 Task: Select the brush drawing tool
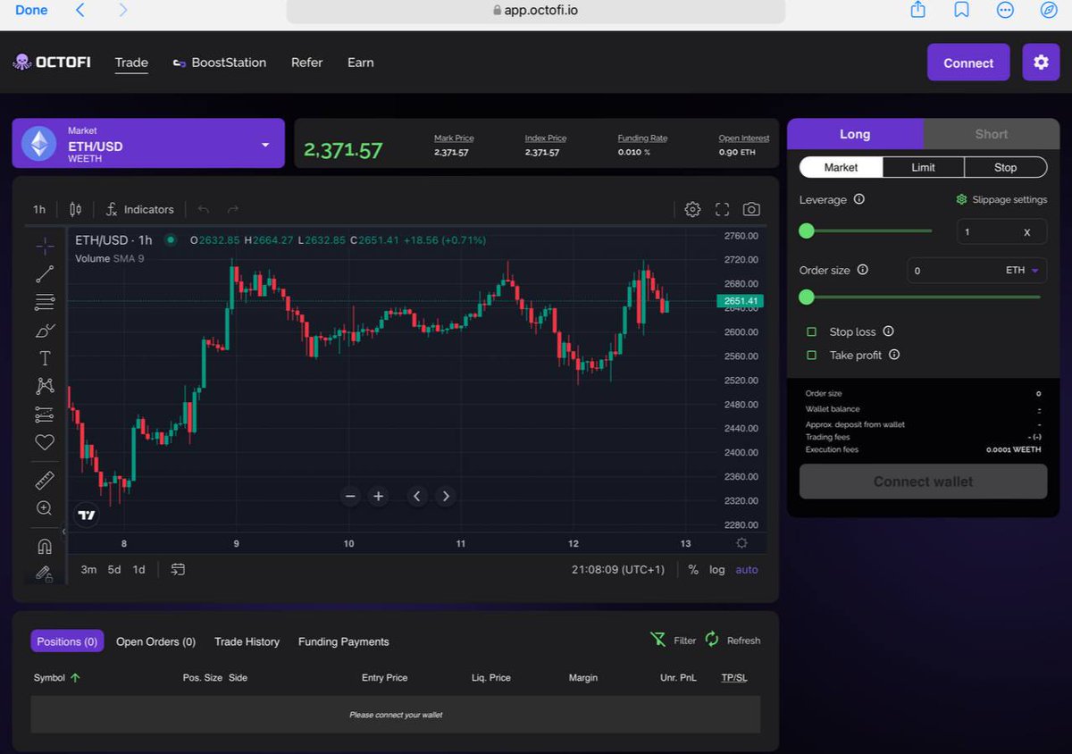45,331
